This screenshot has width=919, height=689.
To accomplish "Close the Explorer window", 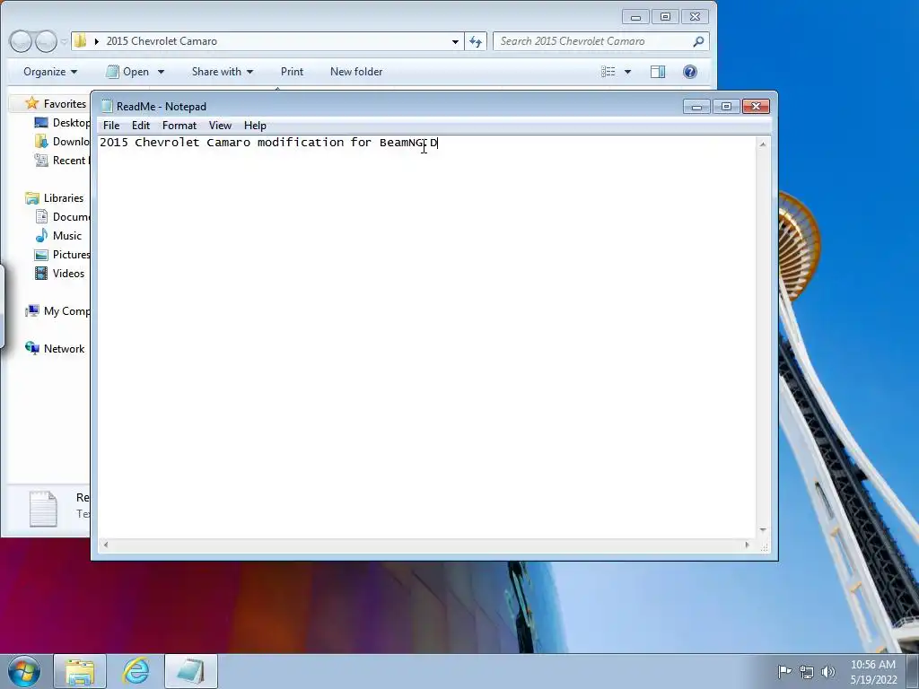I will (x=696, y=17).
